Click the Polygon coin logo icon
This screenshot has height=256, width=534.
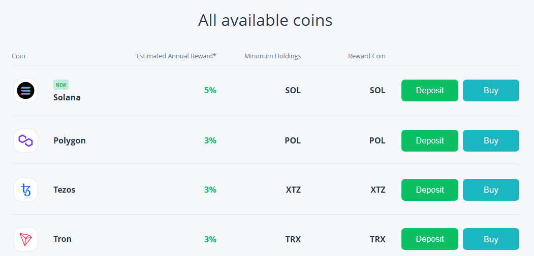pos(25,140)
